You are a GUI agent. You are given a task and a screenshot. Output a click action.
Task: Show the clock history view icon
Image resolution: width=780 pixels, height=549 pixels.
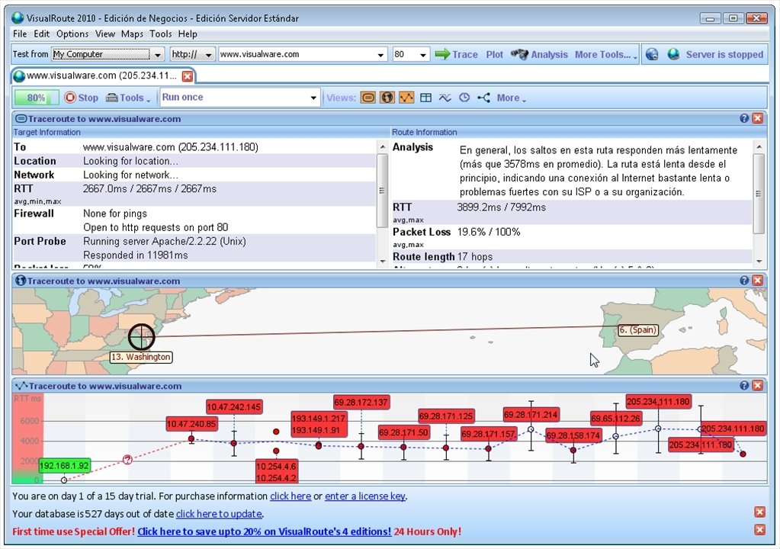pyautogui.click(x=464, y=98)
